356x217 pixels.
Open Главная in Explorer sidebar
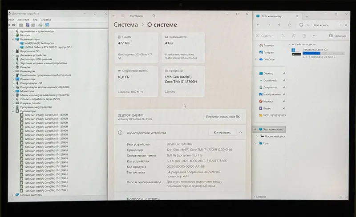(x=266, y=45)
